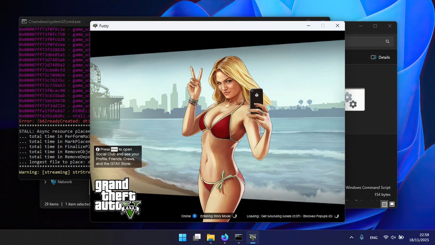435x245 pixels.
Task: Click the Fuzzy window title text
Action: click(x=104, y=26)
